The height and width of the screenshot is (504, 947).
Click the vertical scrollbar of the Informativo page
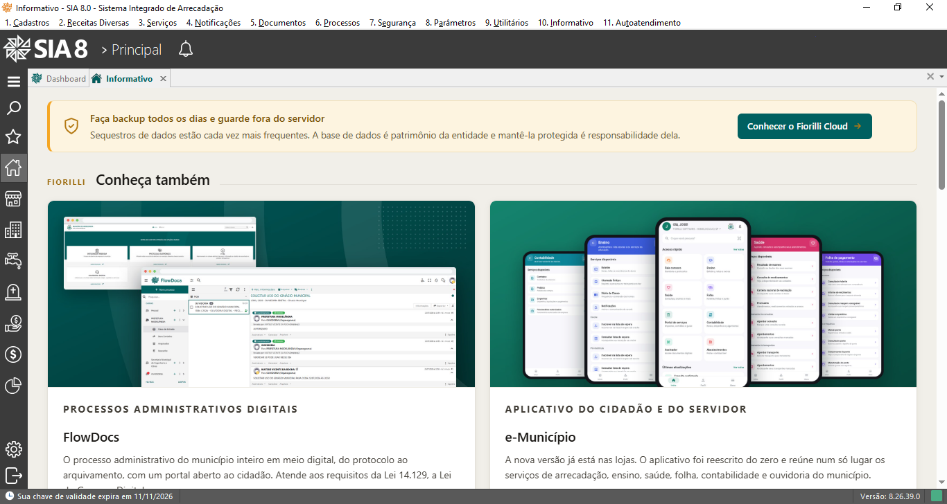click(x=942, y=145)
